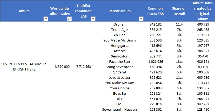Viewport: 215px width, 112px height.
Task: Click the 1 021 686 EAS value
Action: click(x=156, y=61)
